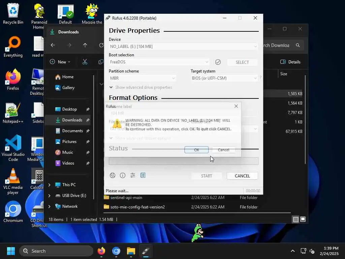Viewport: 345px width, 259px height.
Task: Open Notepad++ desktop shortcut
Action: [x=13, y=113]
